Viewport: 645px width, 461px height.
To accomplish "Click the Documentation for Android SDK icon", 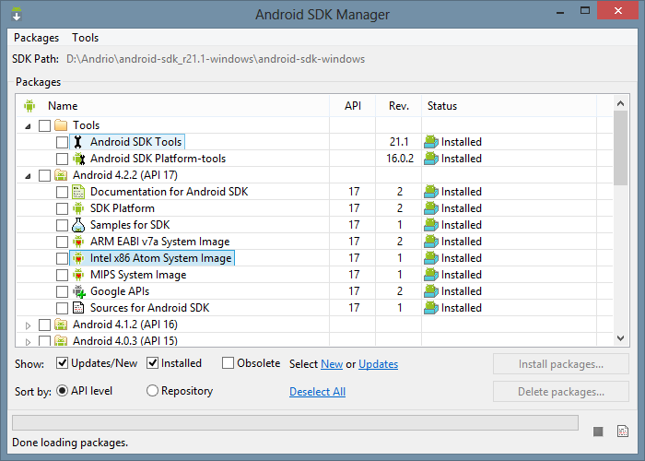I will [x=78, y=192].
